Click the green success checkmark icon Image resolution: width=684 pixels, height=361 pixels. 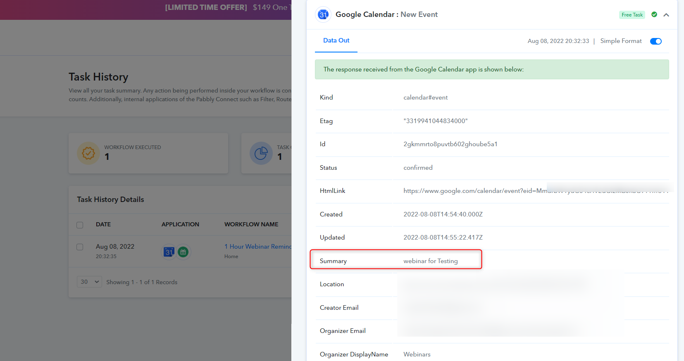(x=654, y=14)
